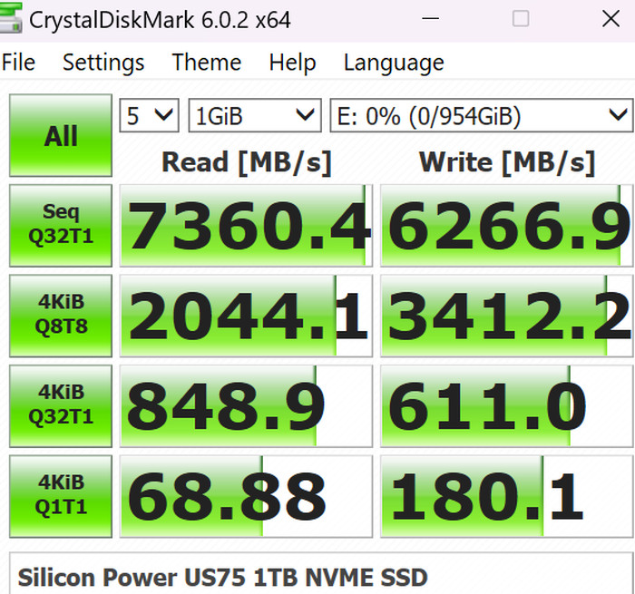This screenshot has width=635, height=594.
Task: Expand the test count dropdown showing 5
Action: point(149,115)
